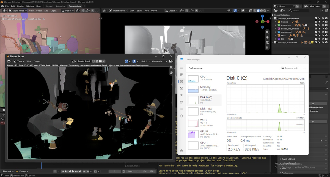The image size is (330, 177).
Task: Click the zoom magnifier in main viewport
Action: (x=267, y=32)
